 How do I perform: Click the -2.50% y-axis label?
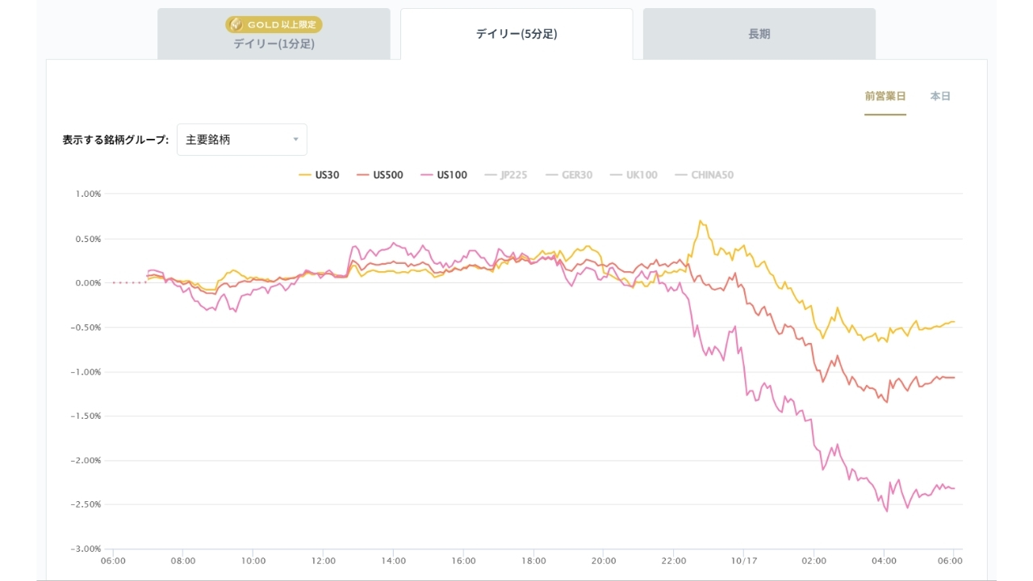pos(87,505)
